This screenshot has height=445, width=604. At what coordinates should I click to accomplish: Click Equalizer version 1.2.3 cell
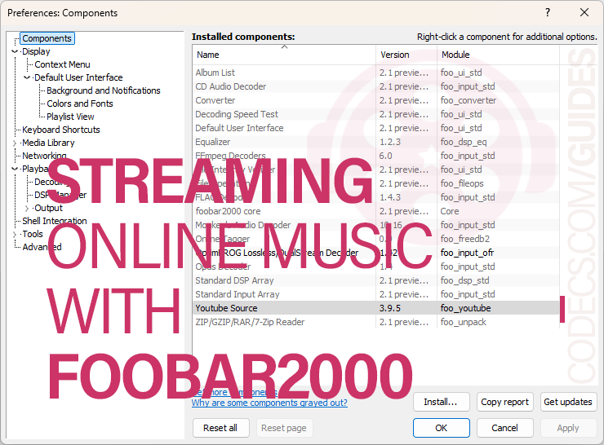coord(390,142)
